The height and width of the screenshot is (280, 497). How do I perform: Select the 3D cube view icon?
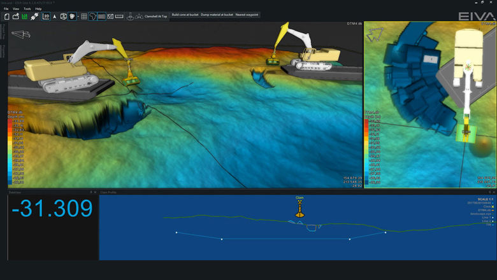tap(64, 16)
